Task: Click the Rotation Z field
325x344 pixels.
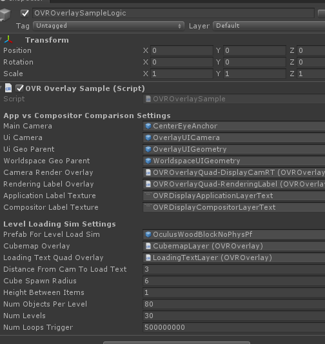Action: pyautogui.click(x=311, y=62)
